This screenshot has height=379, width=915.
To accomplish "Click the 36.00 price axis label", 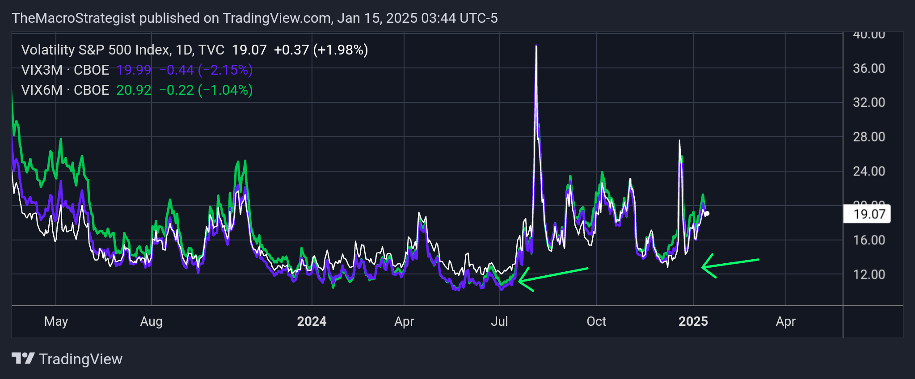I will 869,68.
